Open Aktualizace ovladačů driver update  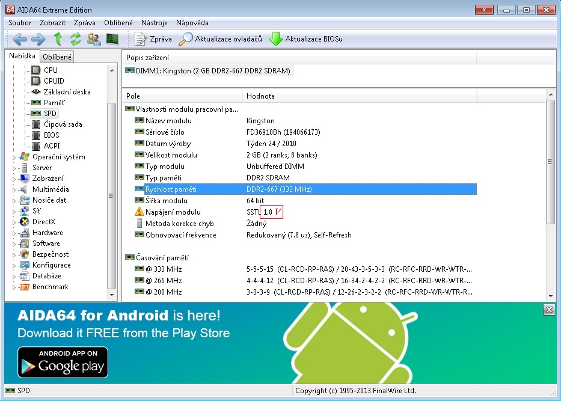221,39
